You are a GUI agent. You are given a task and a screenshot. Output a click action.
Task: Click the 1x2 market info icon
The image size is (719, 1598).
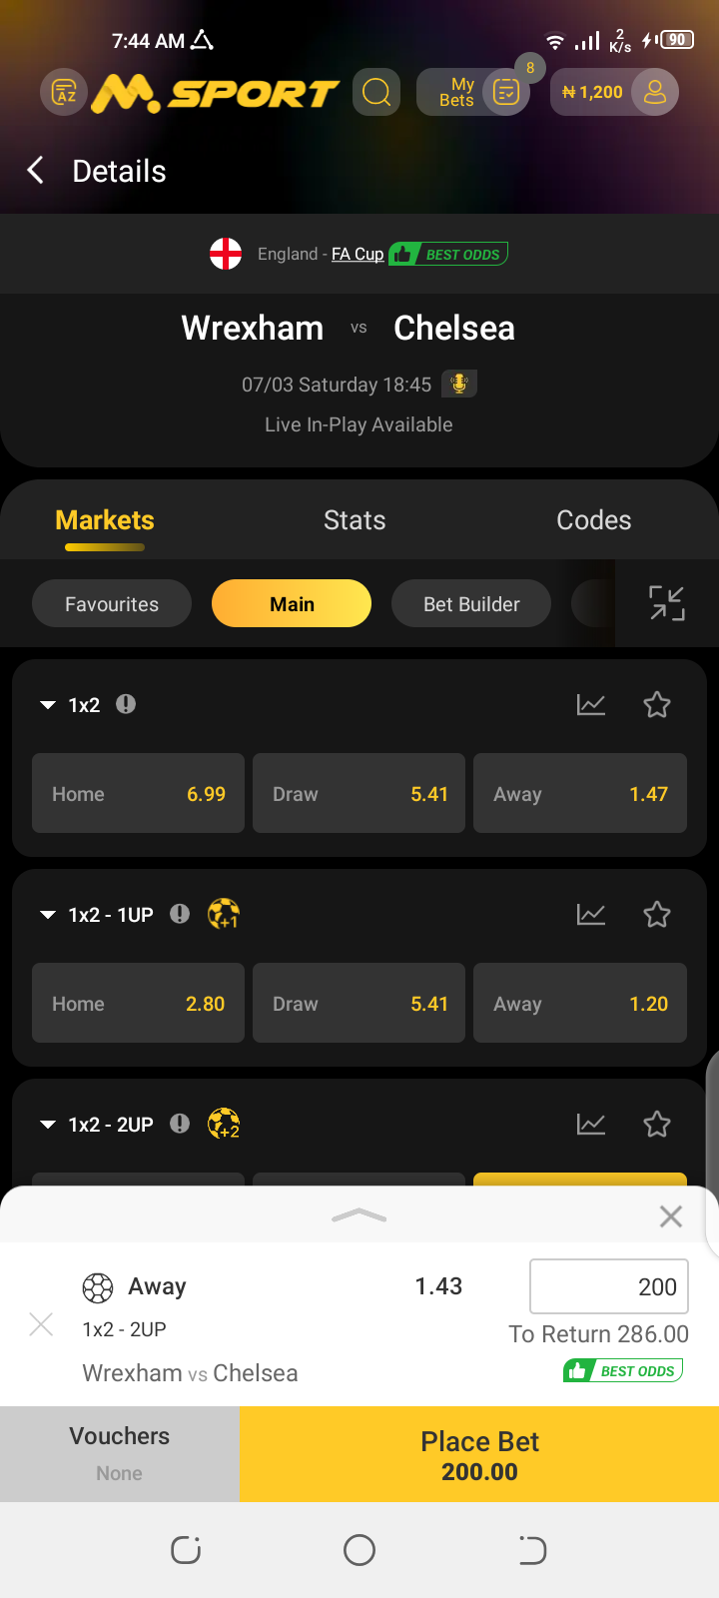126,704
